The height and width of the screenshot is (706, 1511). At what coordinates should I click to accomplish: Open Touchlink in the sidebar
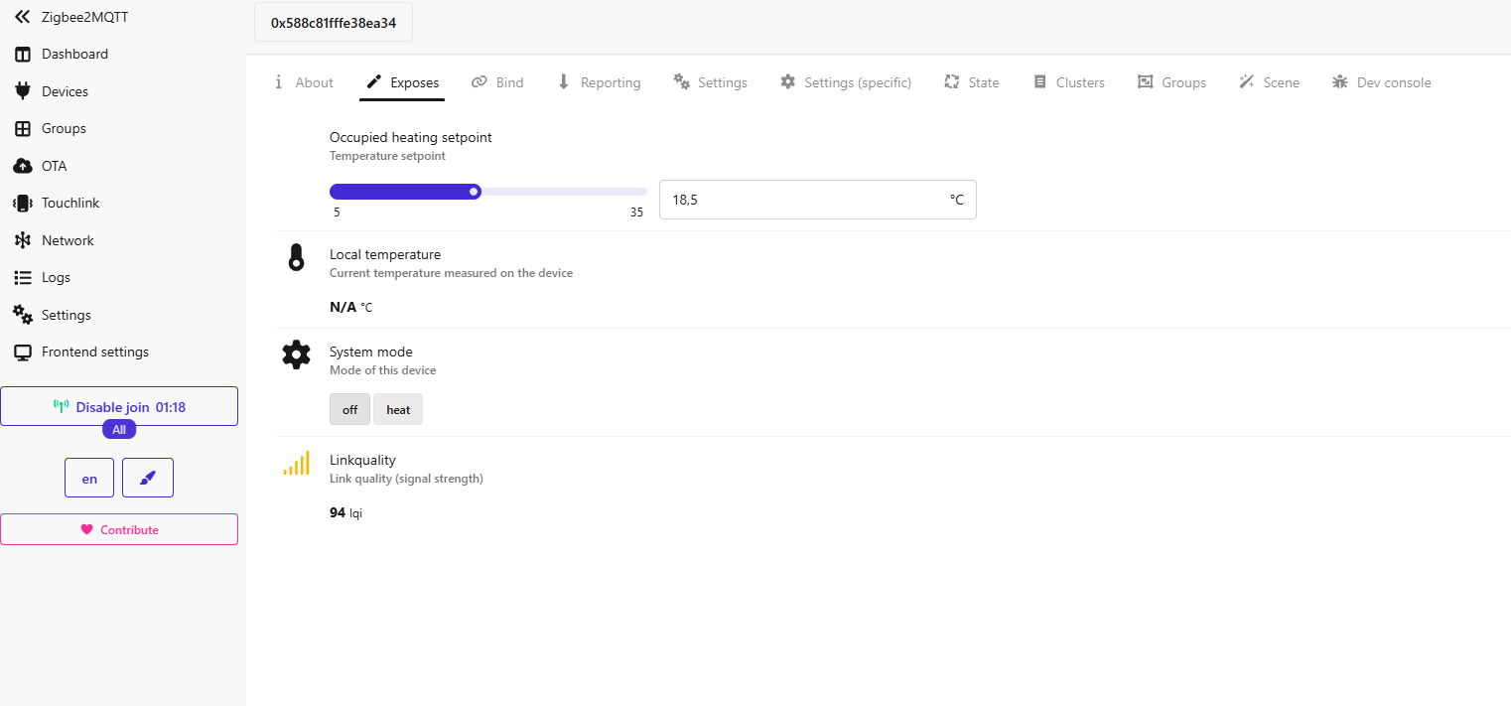[x=69, y=203]
